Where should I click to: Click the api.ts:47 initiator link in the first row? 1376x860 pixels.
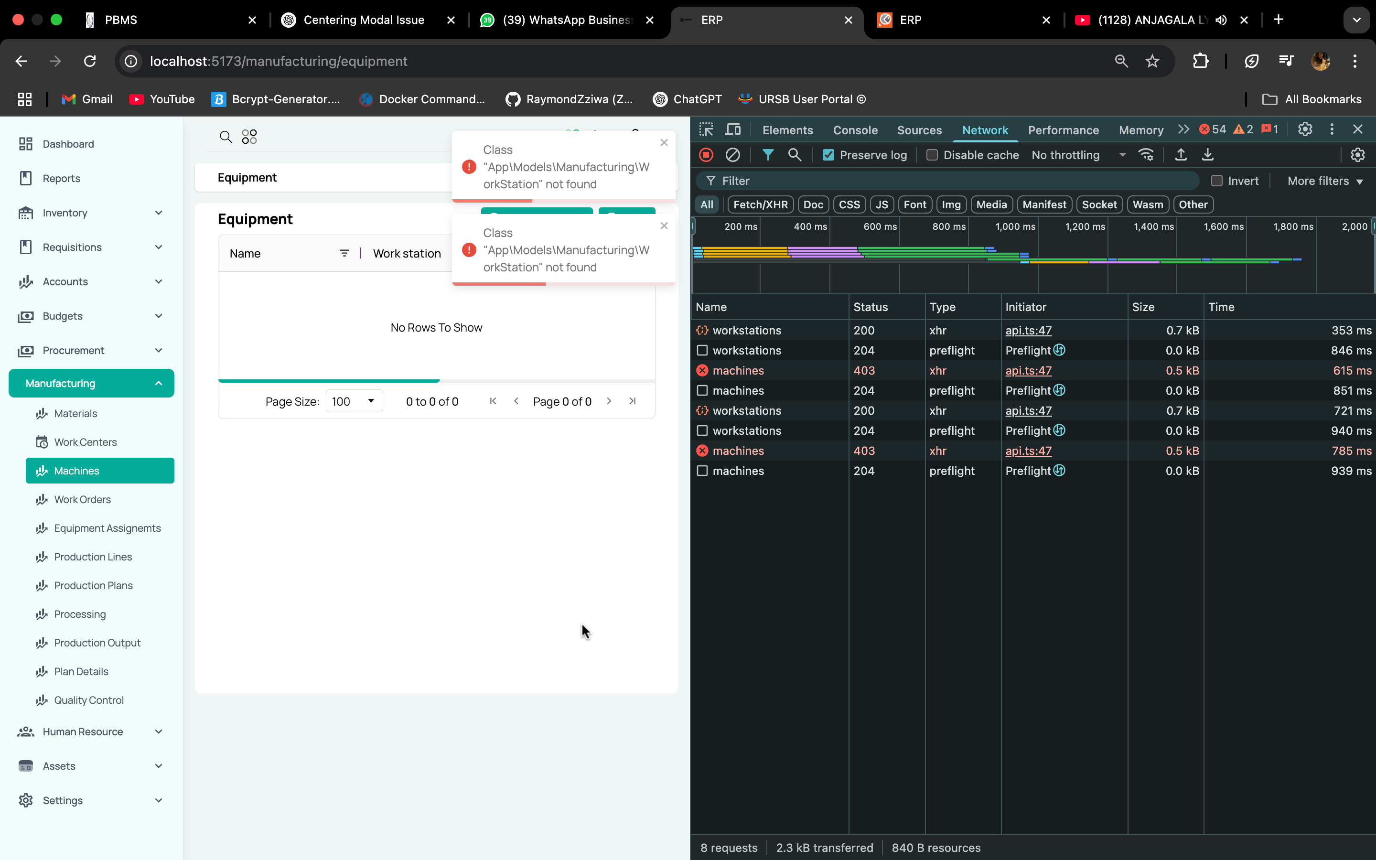pos(1028,331)
